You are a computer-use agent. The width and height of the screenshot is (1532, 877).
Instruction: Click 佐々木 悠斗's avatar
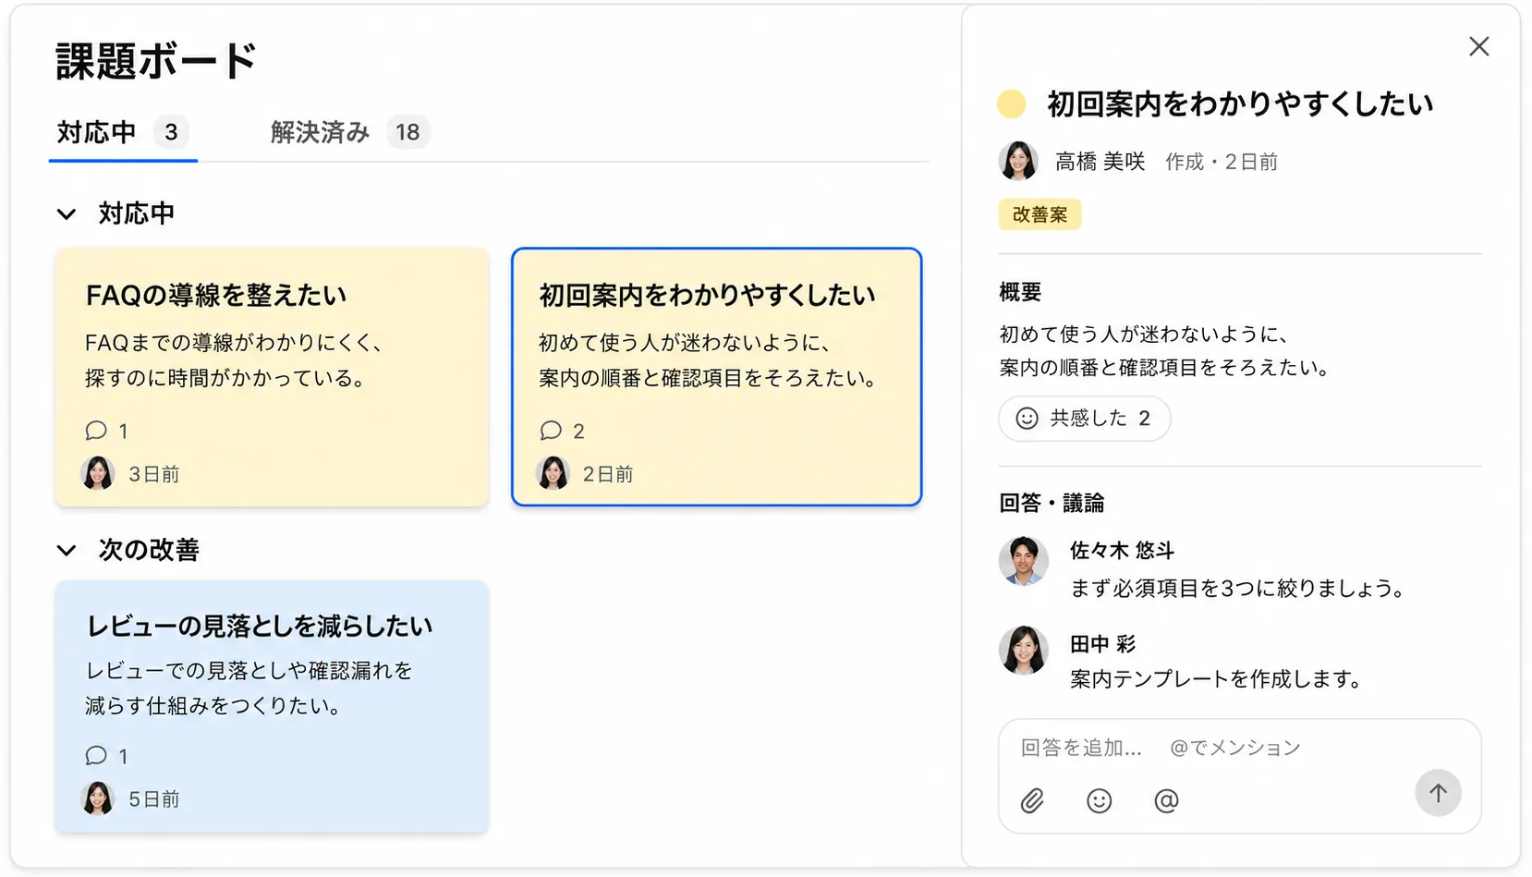tap(1024, 561)
